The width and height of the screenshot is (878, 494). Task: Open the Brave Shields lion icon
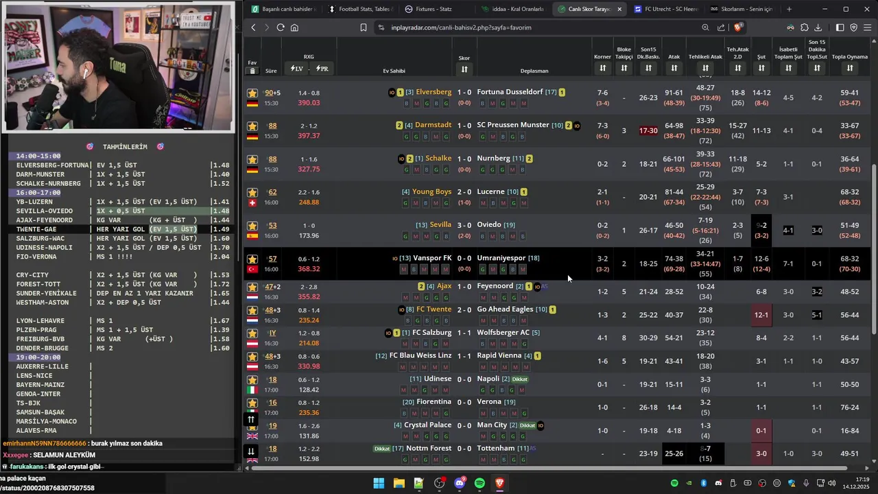[x=738, y=27]
